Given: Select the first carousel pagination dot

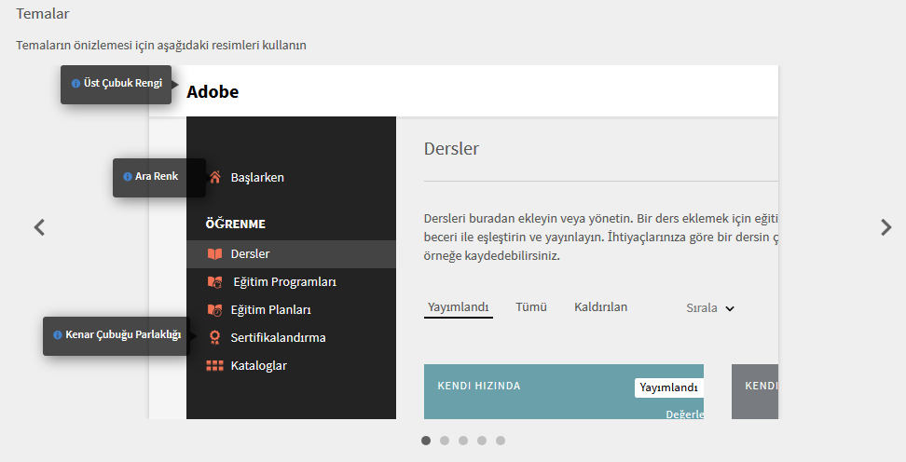Looking at the screenshot, I should (426, 441).
